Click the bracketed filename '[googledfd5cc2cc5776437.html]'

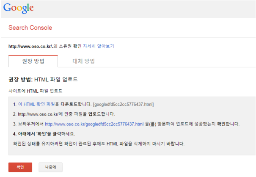coord(124,105)
